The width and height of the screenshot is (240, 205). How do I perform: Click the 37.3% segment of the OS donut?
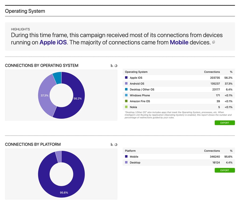[x=44, y=95]
